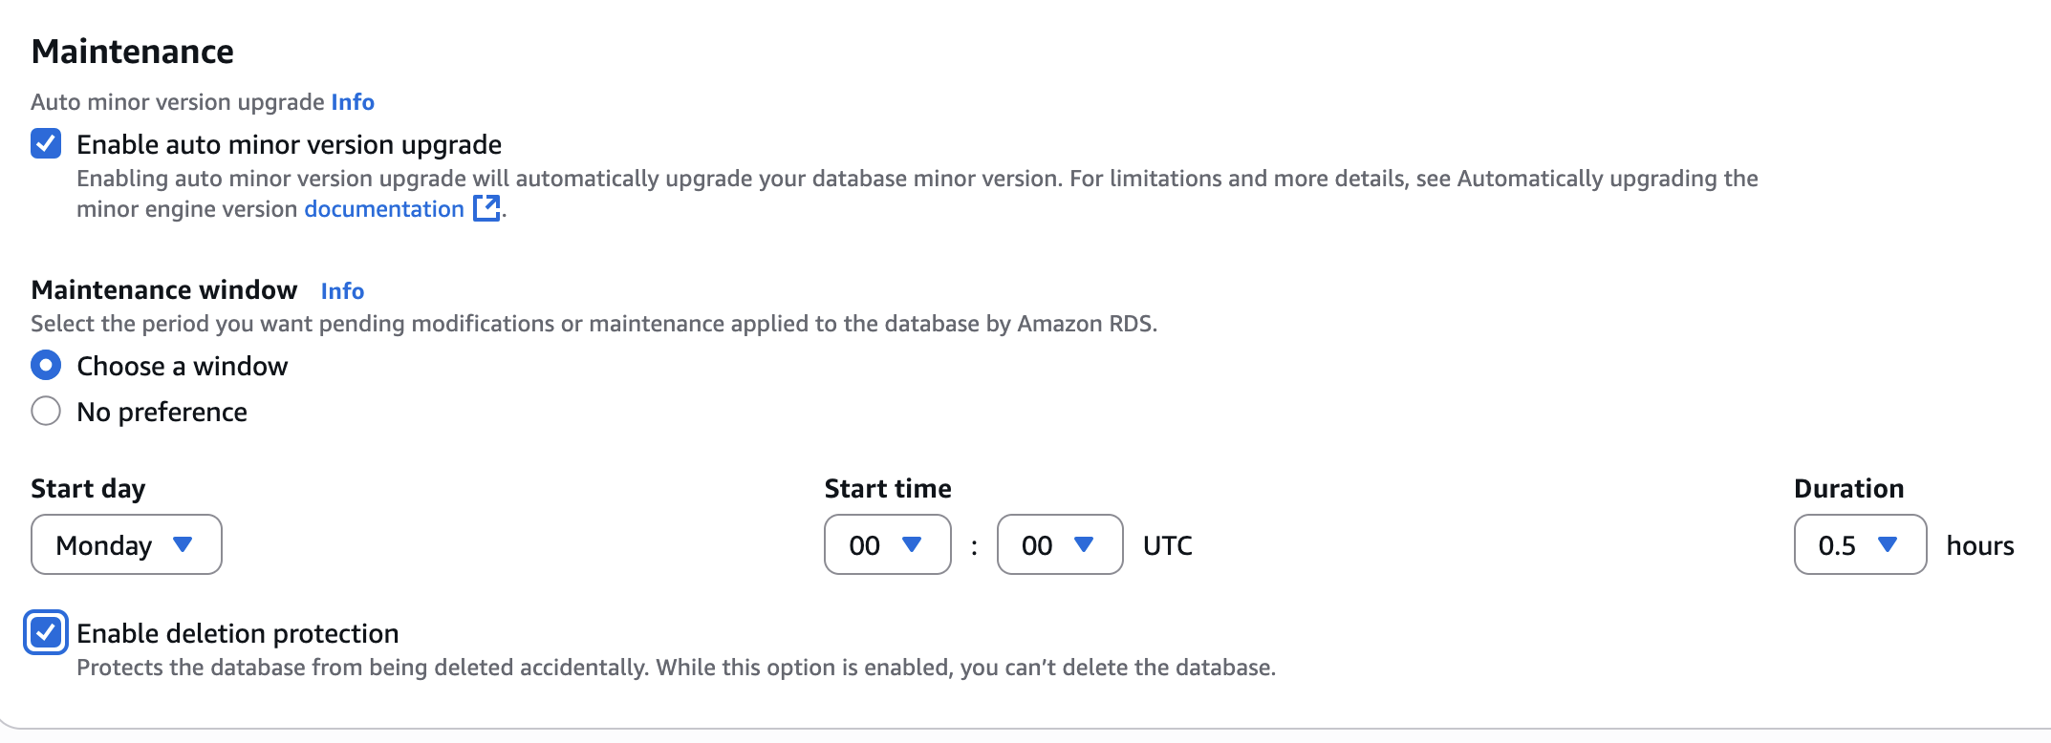Uncheck Enable auto minor version upgrade checkbox
This screenshot has width=2051, height=743.
[46, 144]
